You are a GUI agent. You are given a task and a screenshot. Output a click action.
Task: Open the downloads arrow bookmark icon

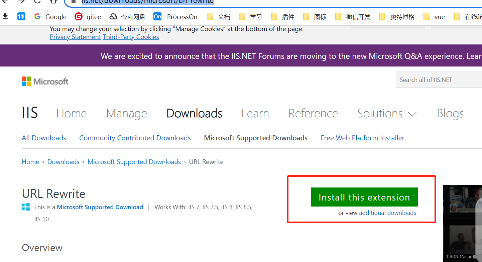point(5,16)
